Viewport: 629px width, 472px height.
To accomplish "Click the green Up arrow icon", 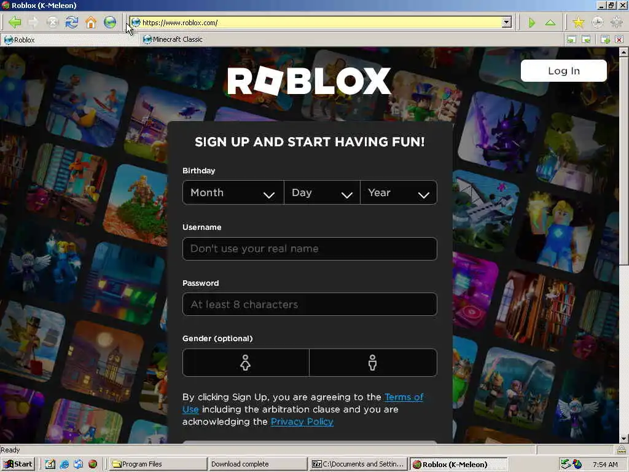I will (550, 23).
